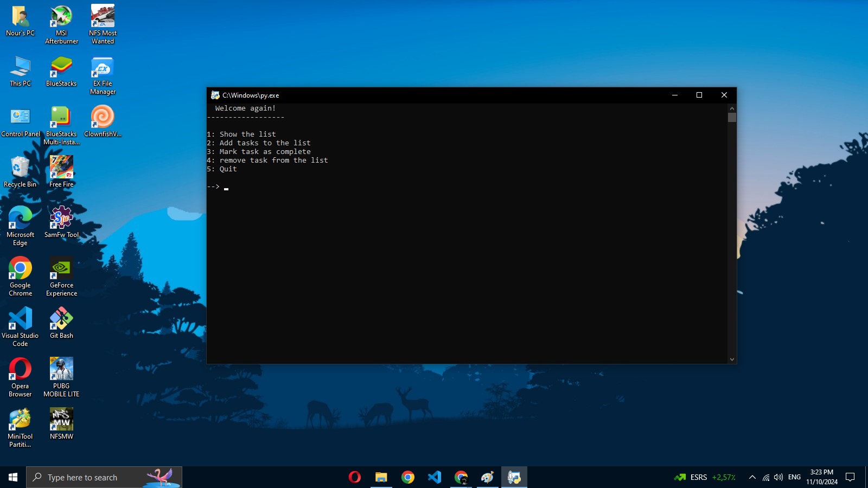
Task: Close the py.exe console window
Action: (x=724, y=95)
